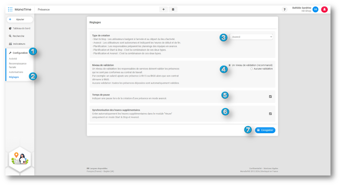Viewport: 341px width, 186px height.
Task: Click the Bathilde Sandrine user name
Action: (302, 8)
